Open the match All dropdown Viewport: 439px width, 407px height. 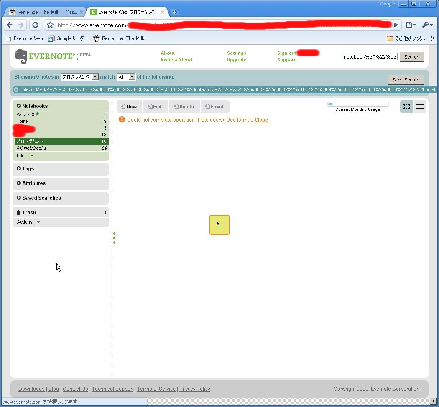click(126, 76)
